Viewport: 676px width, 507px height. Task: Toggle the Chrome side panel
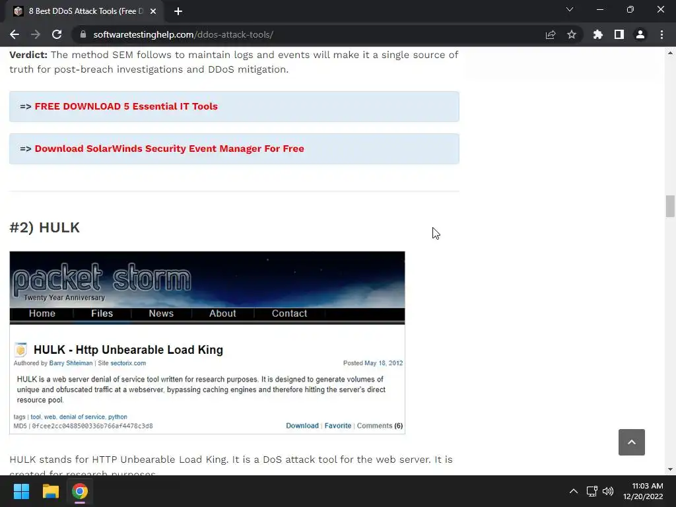(x=619, y=34)
